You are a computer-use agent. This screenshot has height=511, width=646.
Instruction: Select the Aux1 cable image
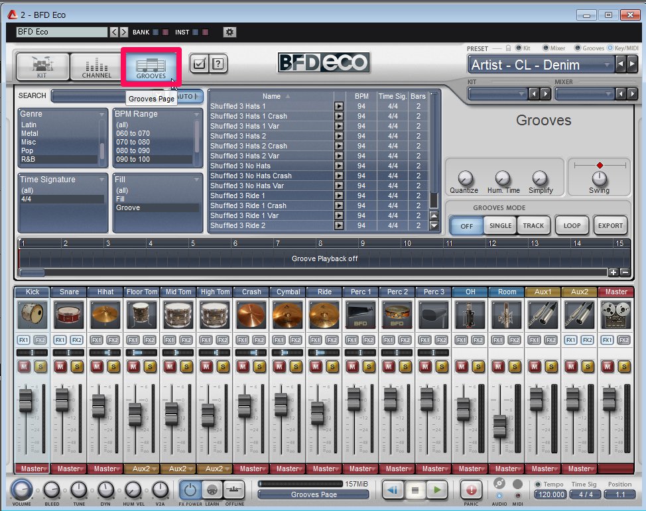543,314
